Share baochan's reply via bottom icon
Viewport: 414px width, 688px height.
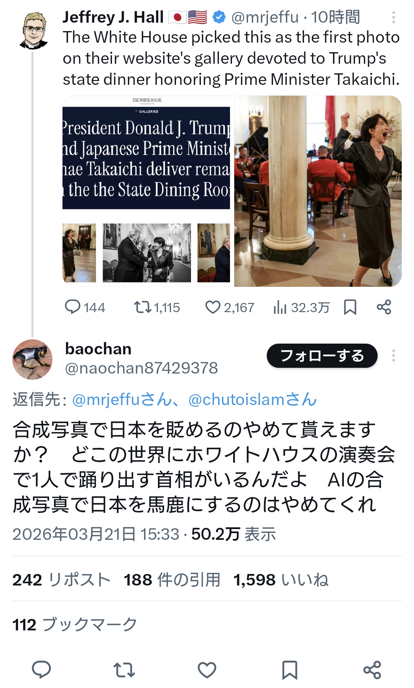[372, 670]
